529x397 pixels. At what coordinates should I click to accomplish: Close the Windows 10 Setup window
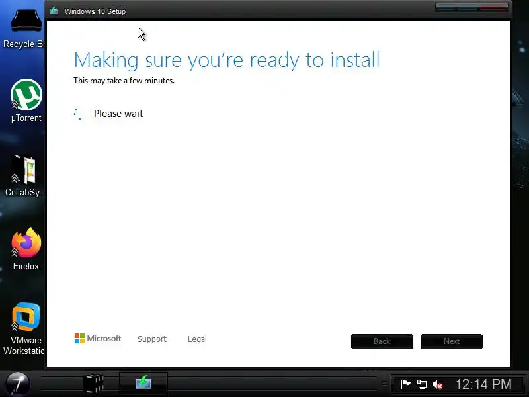494,7
